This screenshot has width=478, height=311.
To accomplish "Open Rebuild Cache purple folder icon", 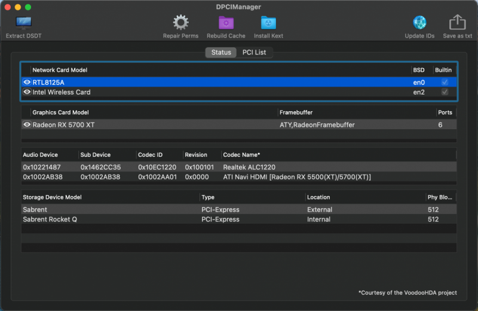I will click(x=226, y=23).
